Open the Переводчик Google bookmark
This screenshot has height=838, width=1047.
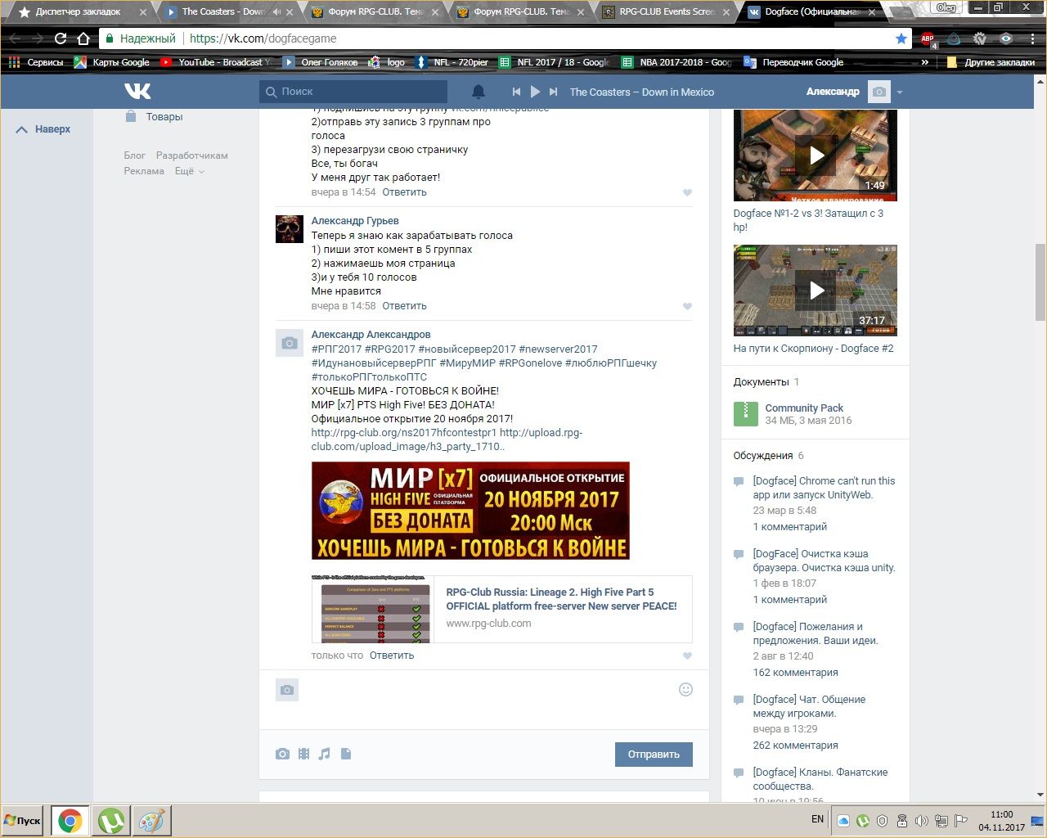[793, 62]
